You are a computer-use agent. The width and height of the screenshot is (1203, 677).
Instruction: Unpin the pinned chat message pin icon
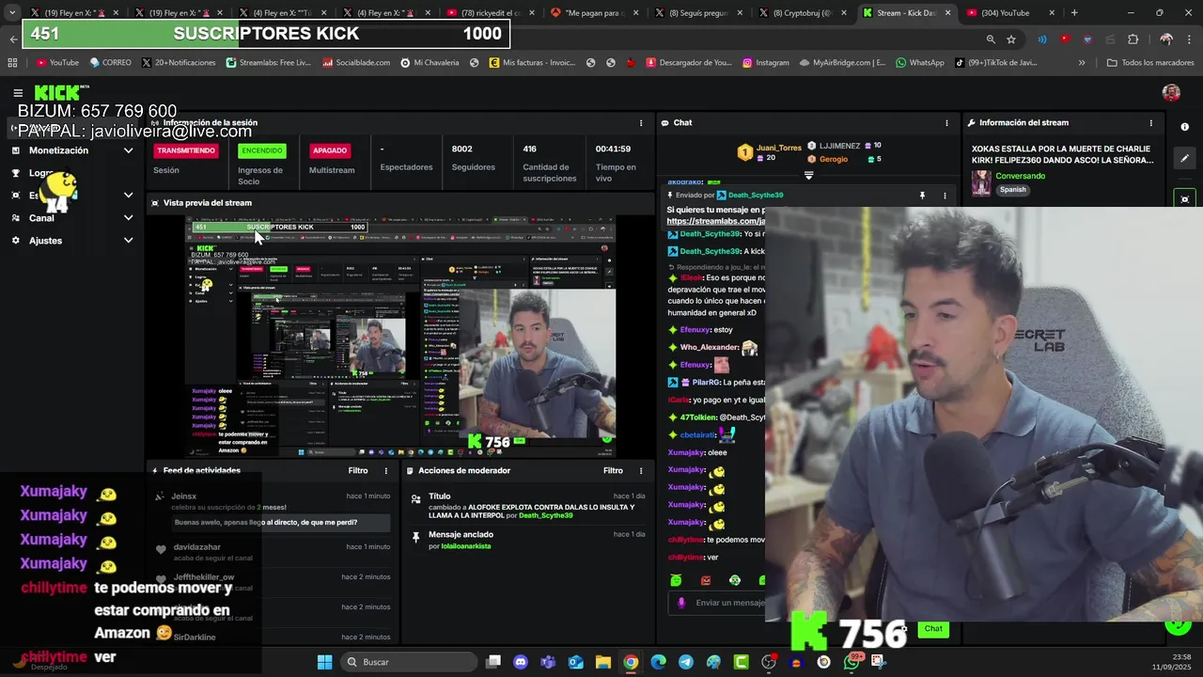(922, 196)
